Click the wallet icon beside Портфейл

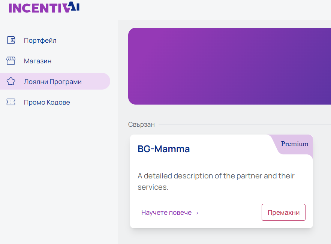coord(11,40)
